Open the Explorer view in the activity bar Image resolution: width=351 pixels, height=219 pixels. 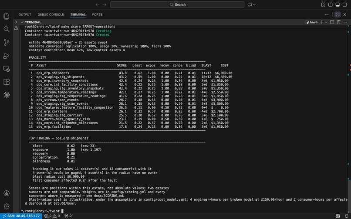(x=7, y=16)
